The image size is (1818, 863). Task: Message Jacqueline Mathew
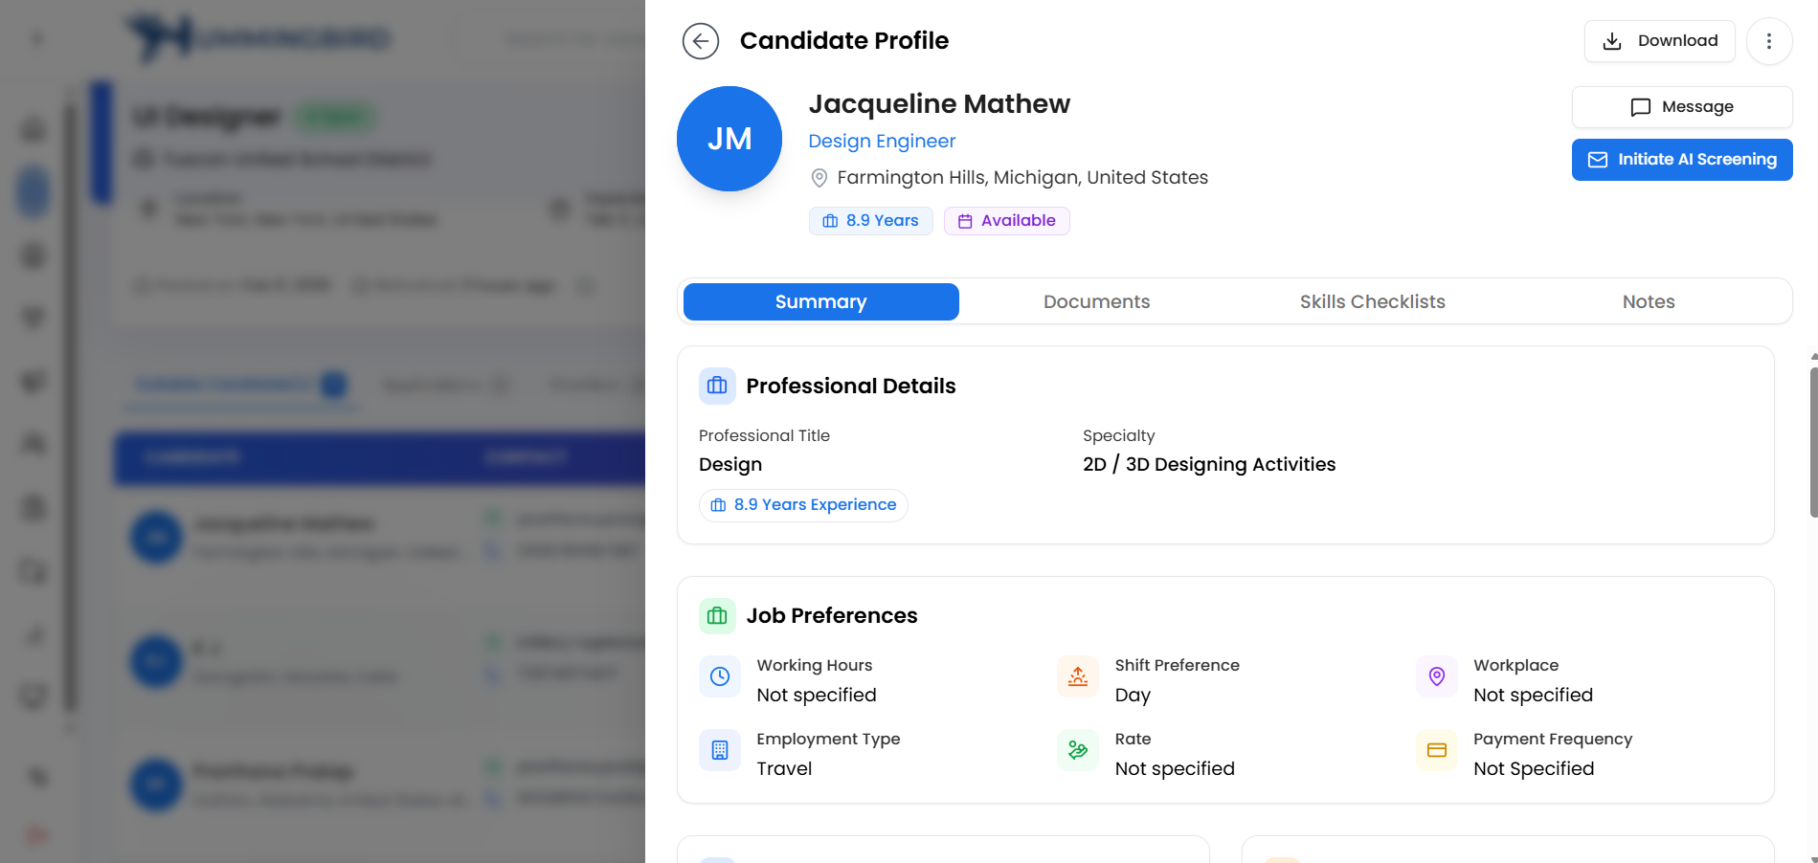[1681, 107]
